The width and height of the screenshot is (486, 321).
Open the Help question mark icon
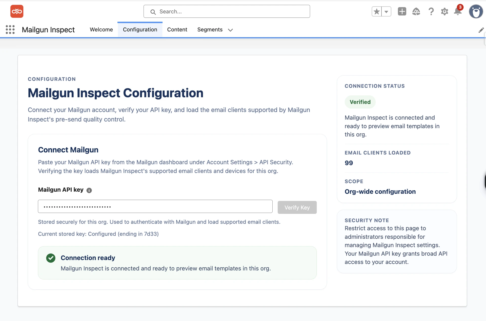pos(431,11)
